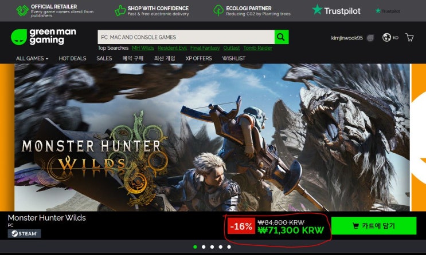Click the user avatar beside kimjinwook95
The height and width of the screenshot is (255, 426).
[370, 38]
